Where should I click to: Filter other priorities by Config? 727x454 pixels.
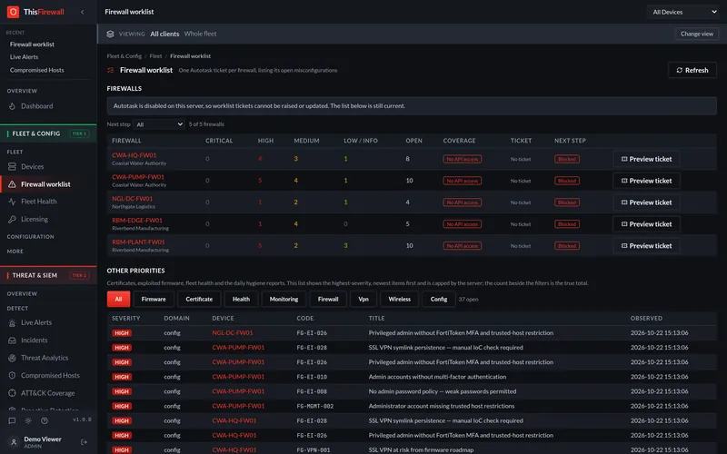(439, 300)
